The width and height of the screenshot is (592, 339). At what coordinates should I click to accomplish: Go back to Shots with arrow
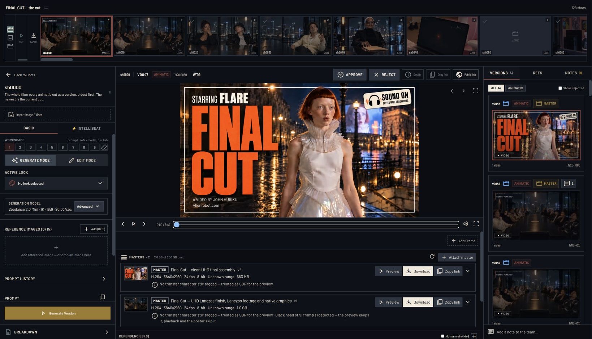coord(8,75)
